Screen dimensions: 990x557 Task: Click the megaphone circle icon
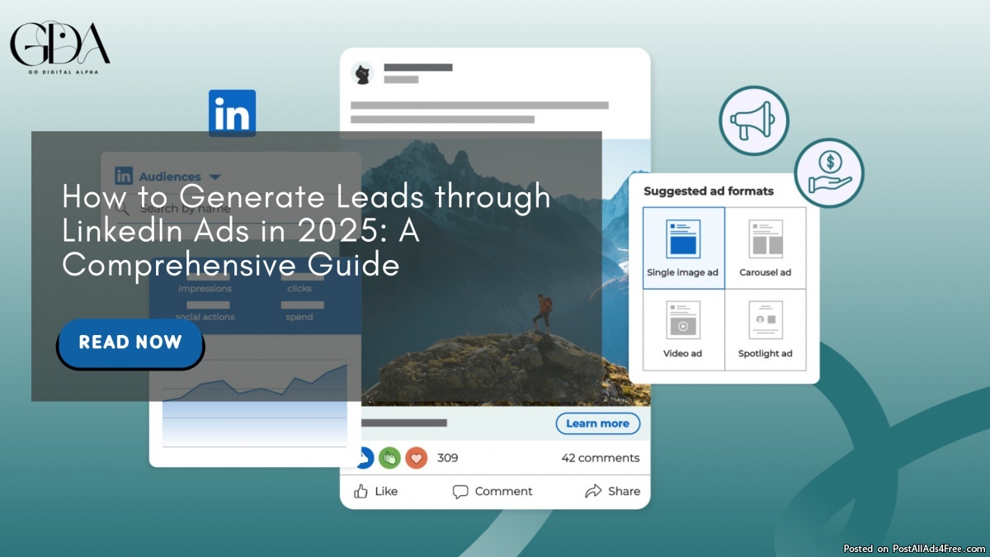753,120
